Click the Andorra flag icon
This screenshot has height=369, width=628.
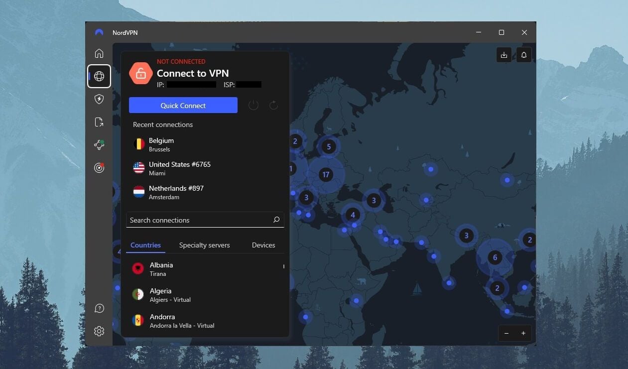(138, 320)
